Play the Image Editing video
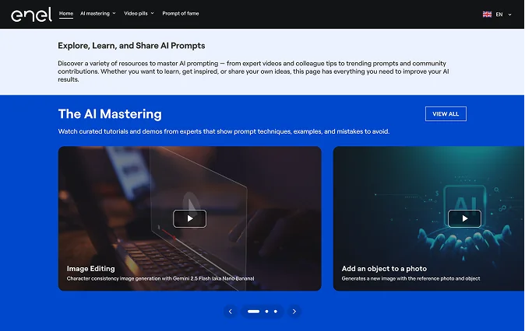 pyautogui.click(x=189, y=218)
